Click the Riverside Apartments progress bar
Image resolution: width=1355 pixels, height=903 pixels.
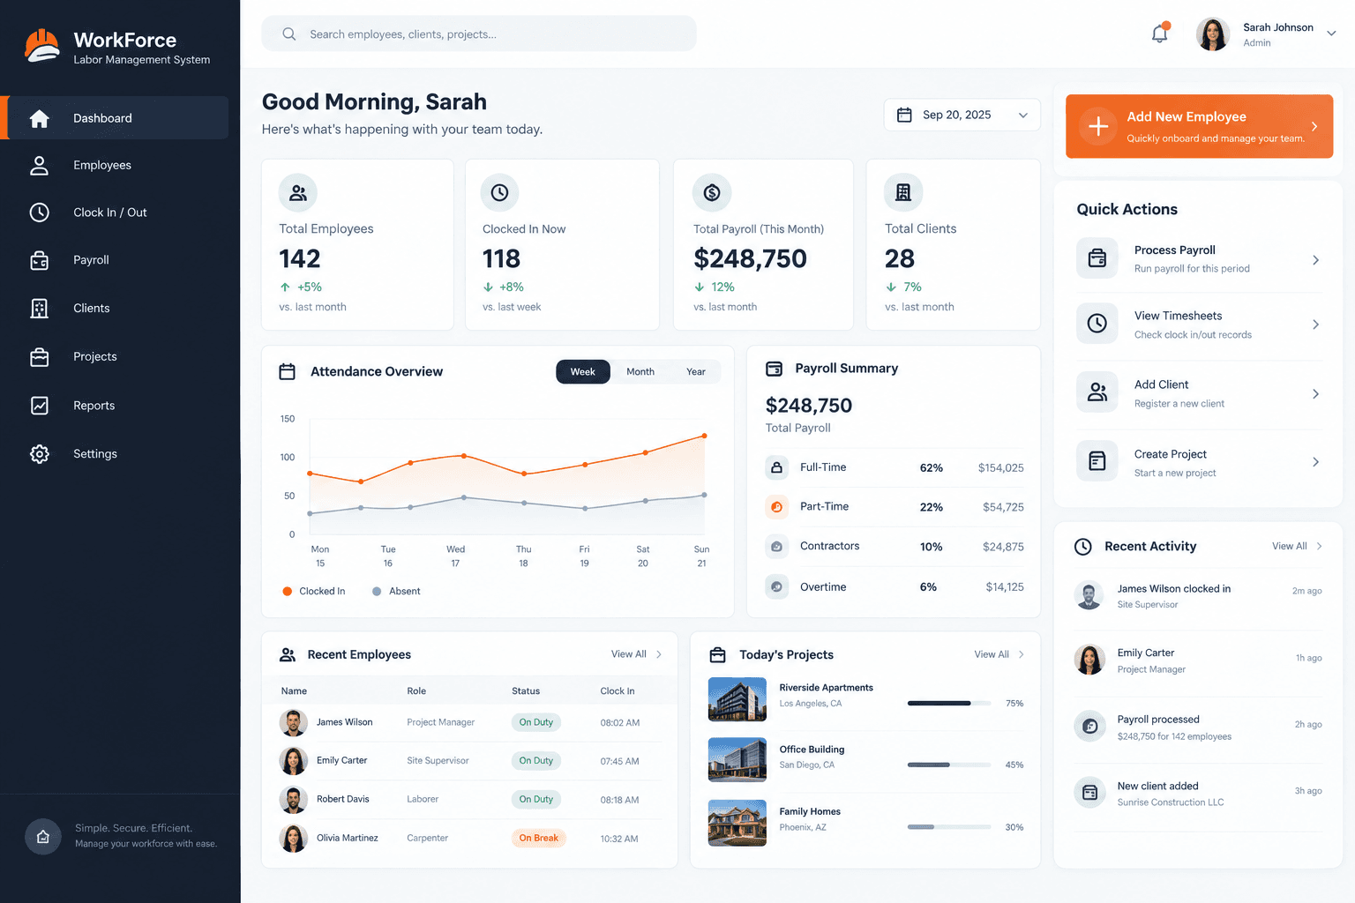[948, 704]
